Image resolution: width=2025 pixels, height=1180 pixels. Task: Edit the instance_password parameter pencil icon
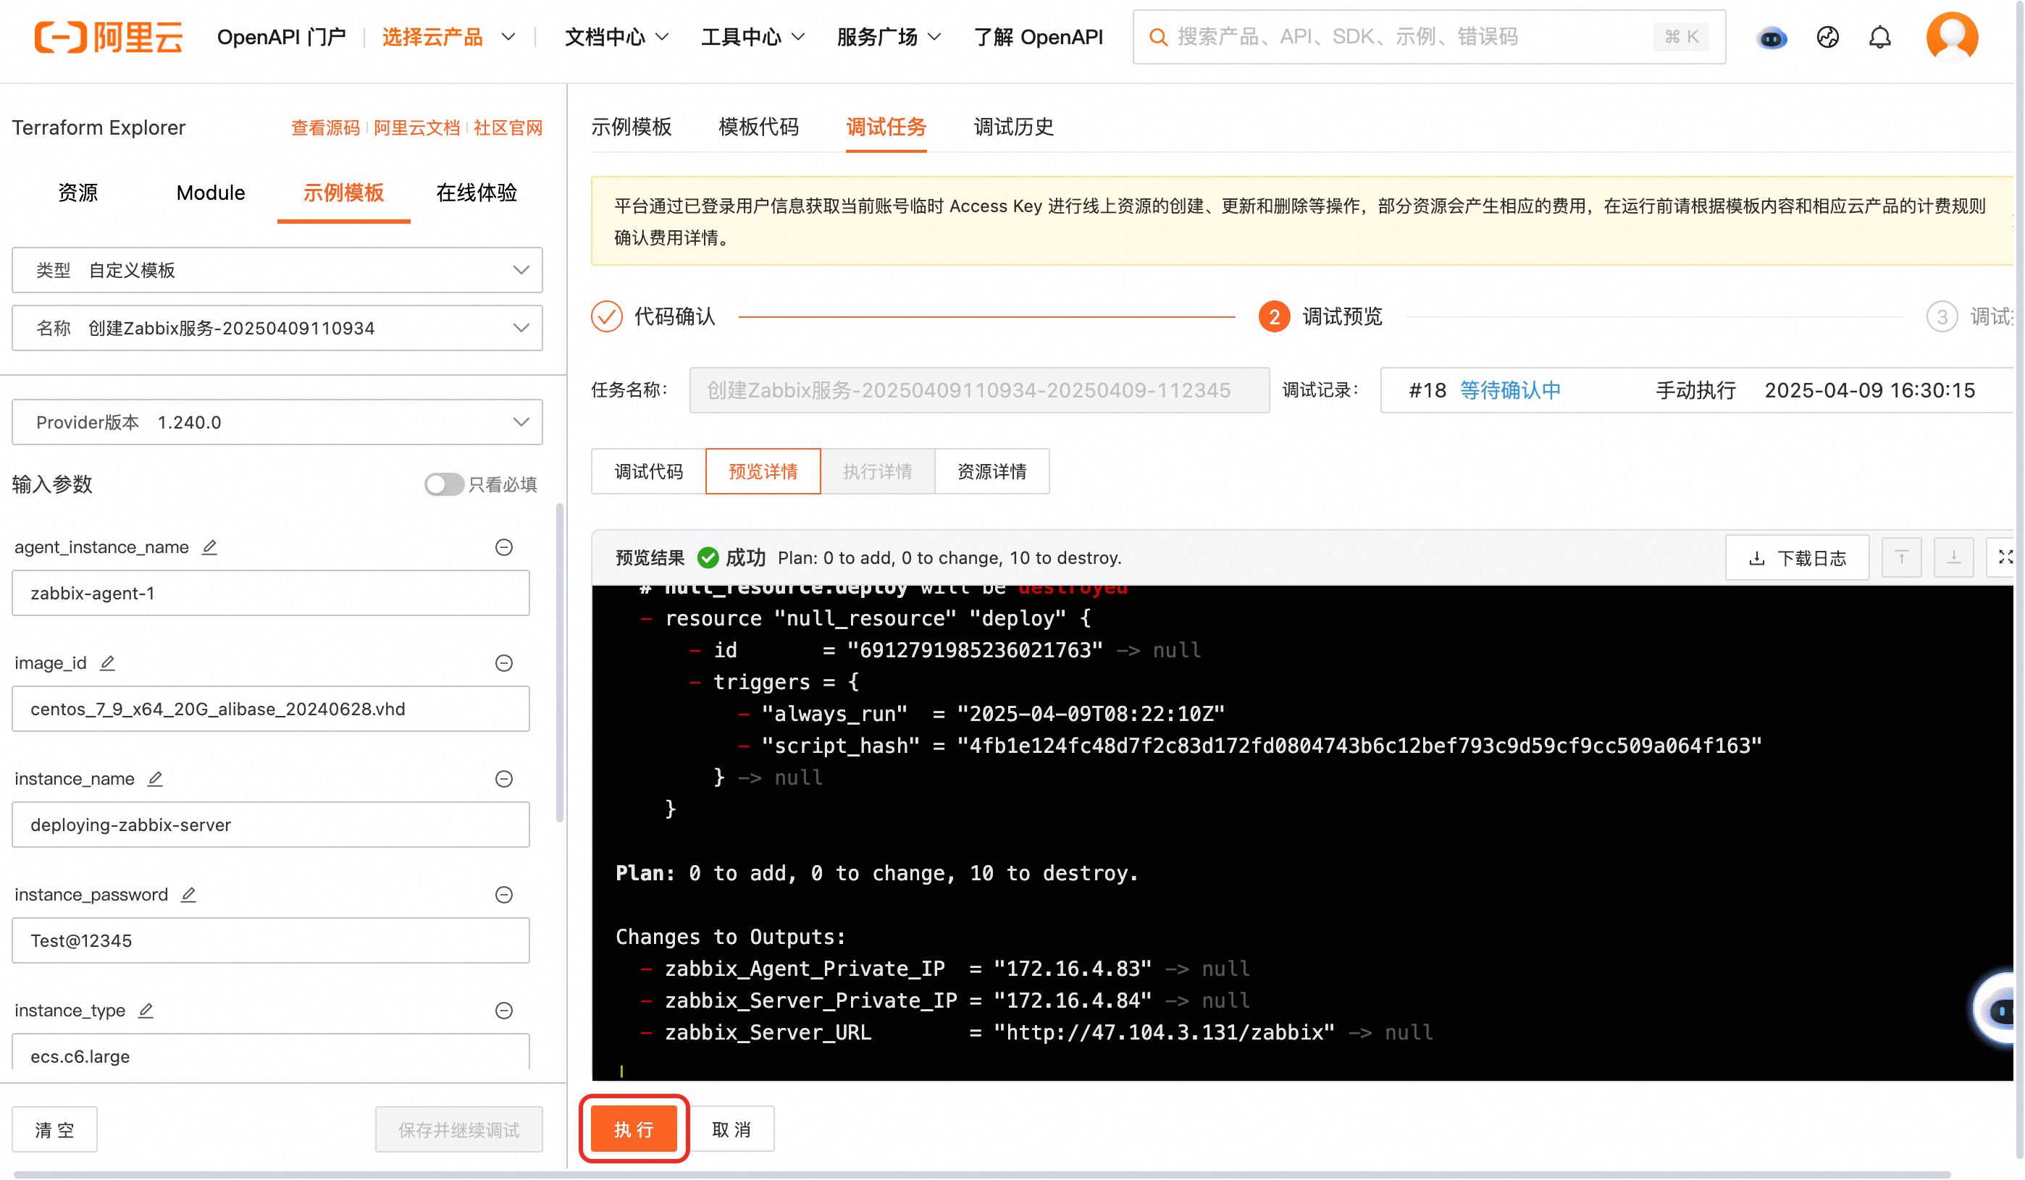pos(188,894)
